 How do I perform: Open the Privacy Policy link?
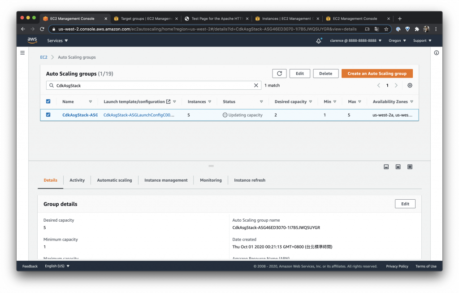[x=397, y=267]
